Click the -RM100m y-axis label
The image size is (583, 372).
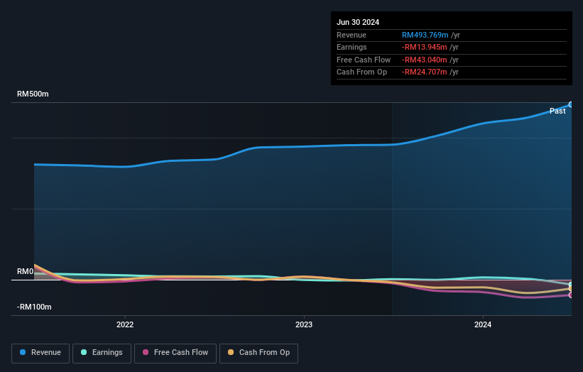pos(34,307)
